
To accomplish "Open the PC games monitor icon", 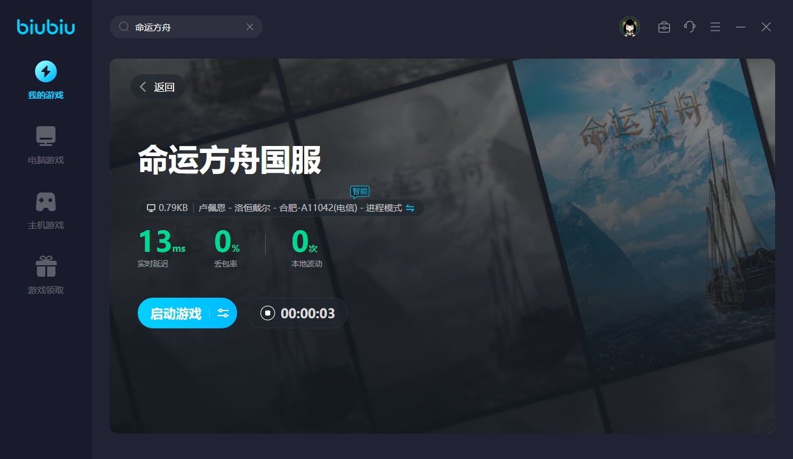I will pos(45,136).
